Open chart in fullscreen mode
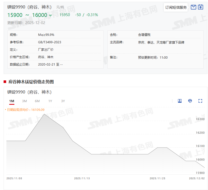 (x=200, y=101)
